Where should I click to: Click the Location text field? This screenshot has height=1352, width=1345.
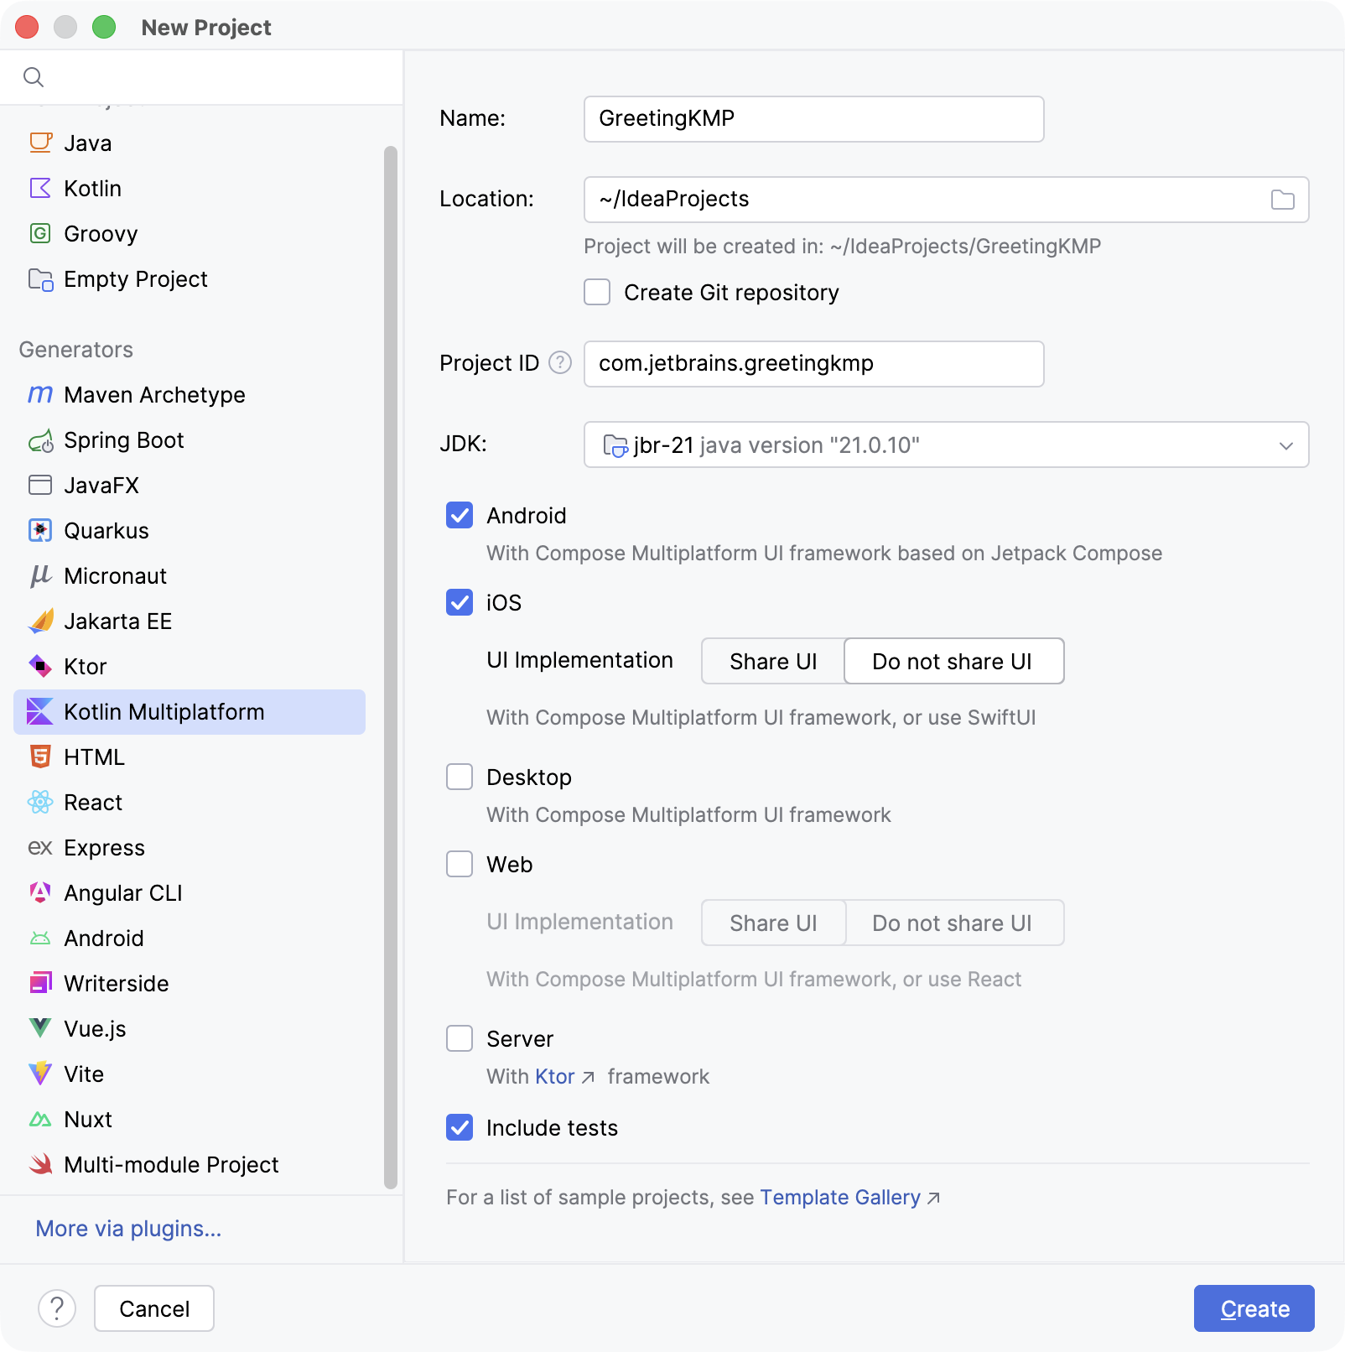click(x=946, y=200)
